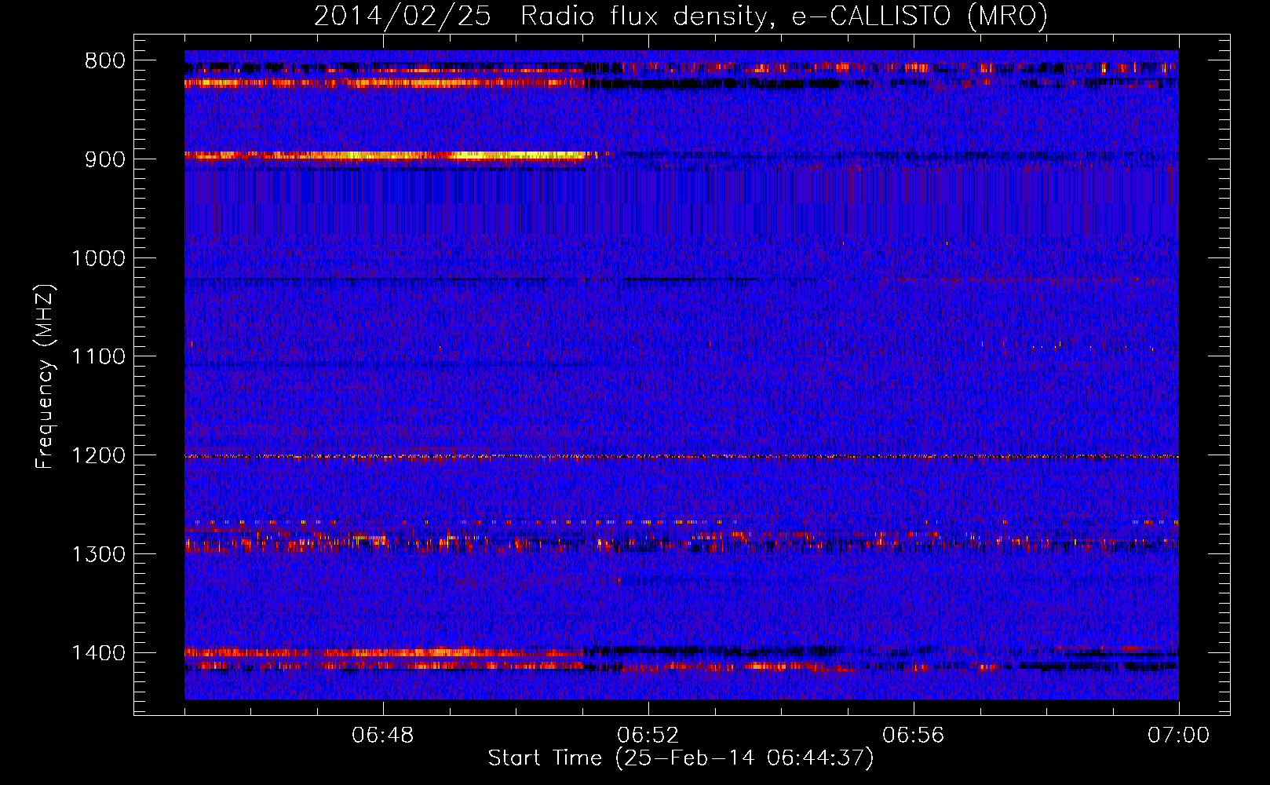Click the 06:48 time axis label
Viewport: 1270px width, 785px height.
pyautogui.click(x=383, y=736)
